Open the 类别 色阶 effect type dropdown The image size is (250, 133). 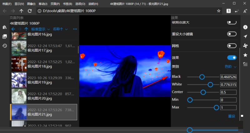coord(231,67)
